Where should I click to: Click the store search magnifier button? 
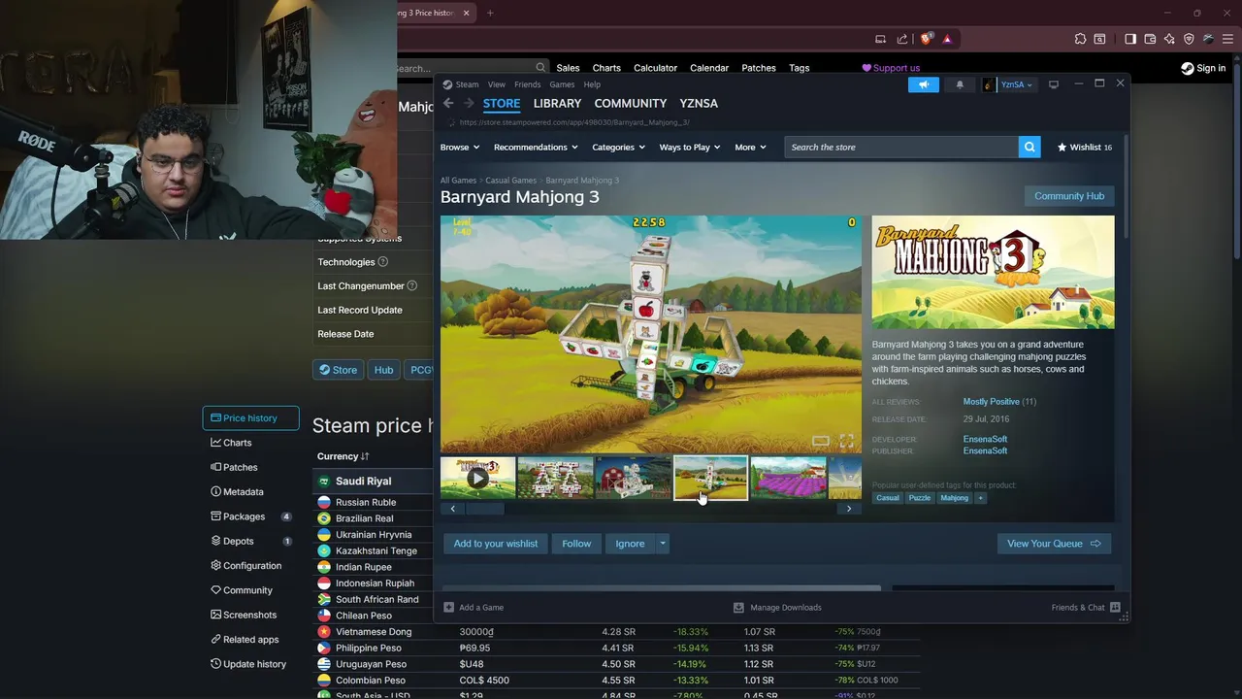click(x=1030, y=147)
